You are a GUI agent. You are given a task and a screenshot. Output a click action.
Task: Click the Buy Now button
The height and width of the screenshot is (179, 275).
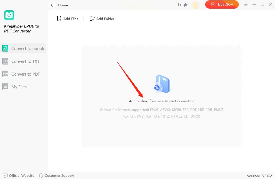(222, 4)
